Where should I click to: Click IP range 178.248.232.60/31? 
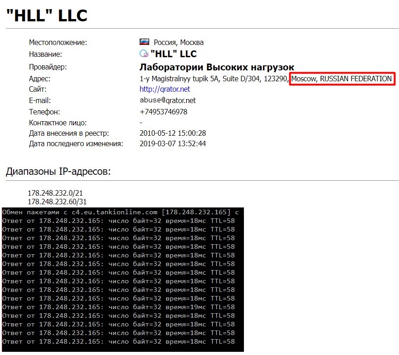tap(57, 202)
